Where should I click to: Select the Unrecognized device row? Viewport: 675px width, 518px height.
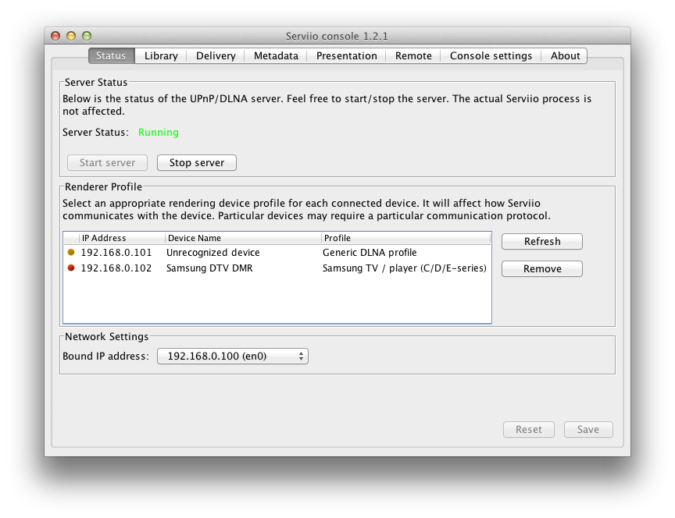pos(277,252)
